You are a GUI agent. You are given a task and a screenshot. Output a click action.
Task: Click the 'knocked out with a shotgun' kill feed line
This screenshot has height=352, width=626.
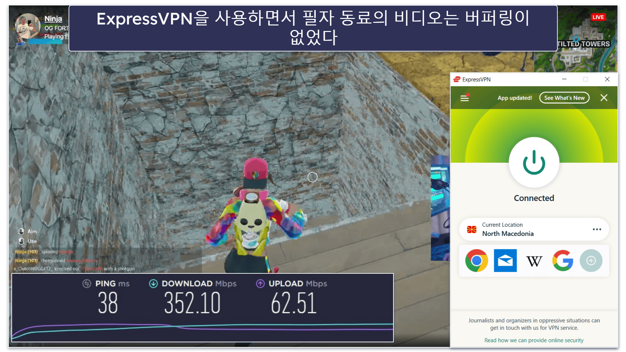point(74,269)
